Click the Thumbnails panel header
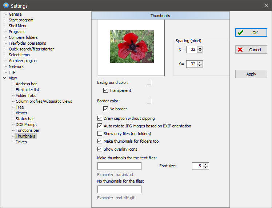Image resolution: width=272 pixels, height=208 pixels. pyautogui.click(x=160, y=16)
